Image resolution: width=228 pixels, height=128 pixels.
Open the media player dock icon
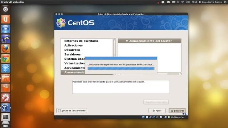coord(6,29)
